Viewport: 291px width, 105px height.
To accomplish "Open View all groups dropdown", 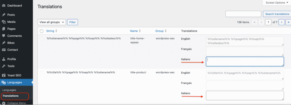I will [52, 22].
